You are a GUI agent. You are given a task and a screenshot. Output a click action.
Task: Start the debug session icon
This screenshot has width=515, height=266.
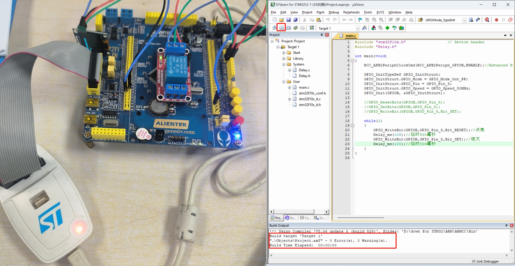[x=487, y=20]
